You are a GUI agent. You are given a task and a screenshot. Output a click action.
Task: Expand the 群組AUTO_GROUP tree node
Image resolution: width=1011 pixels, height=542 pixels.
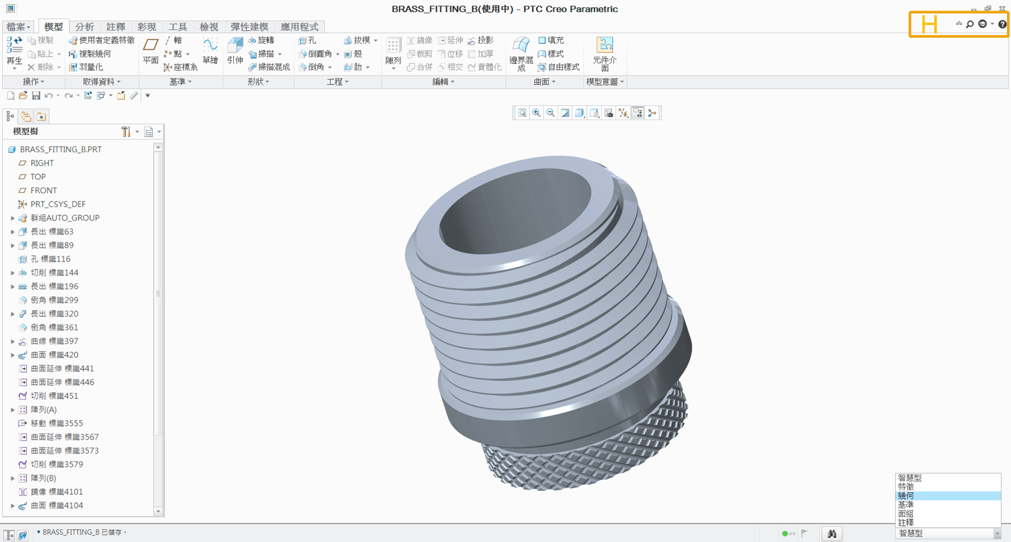click(x=13, y=218)
